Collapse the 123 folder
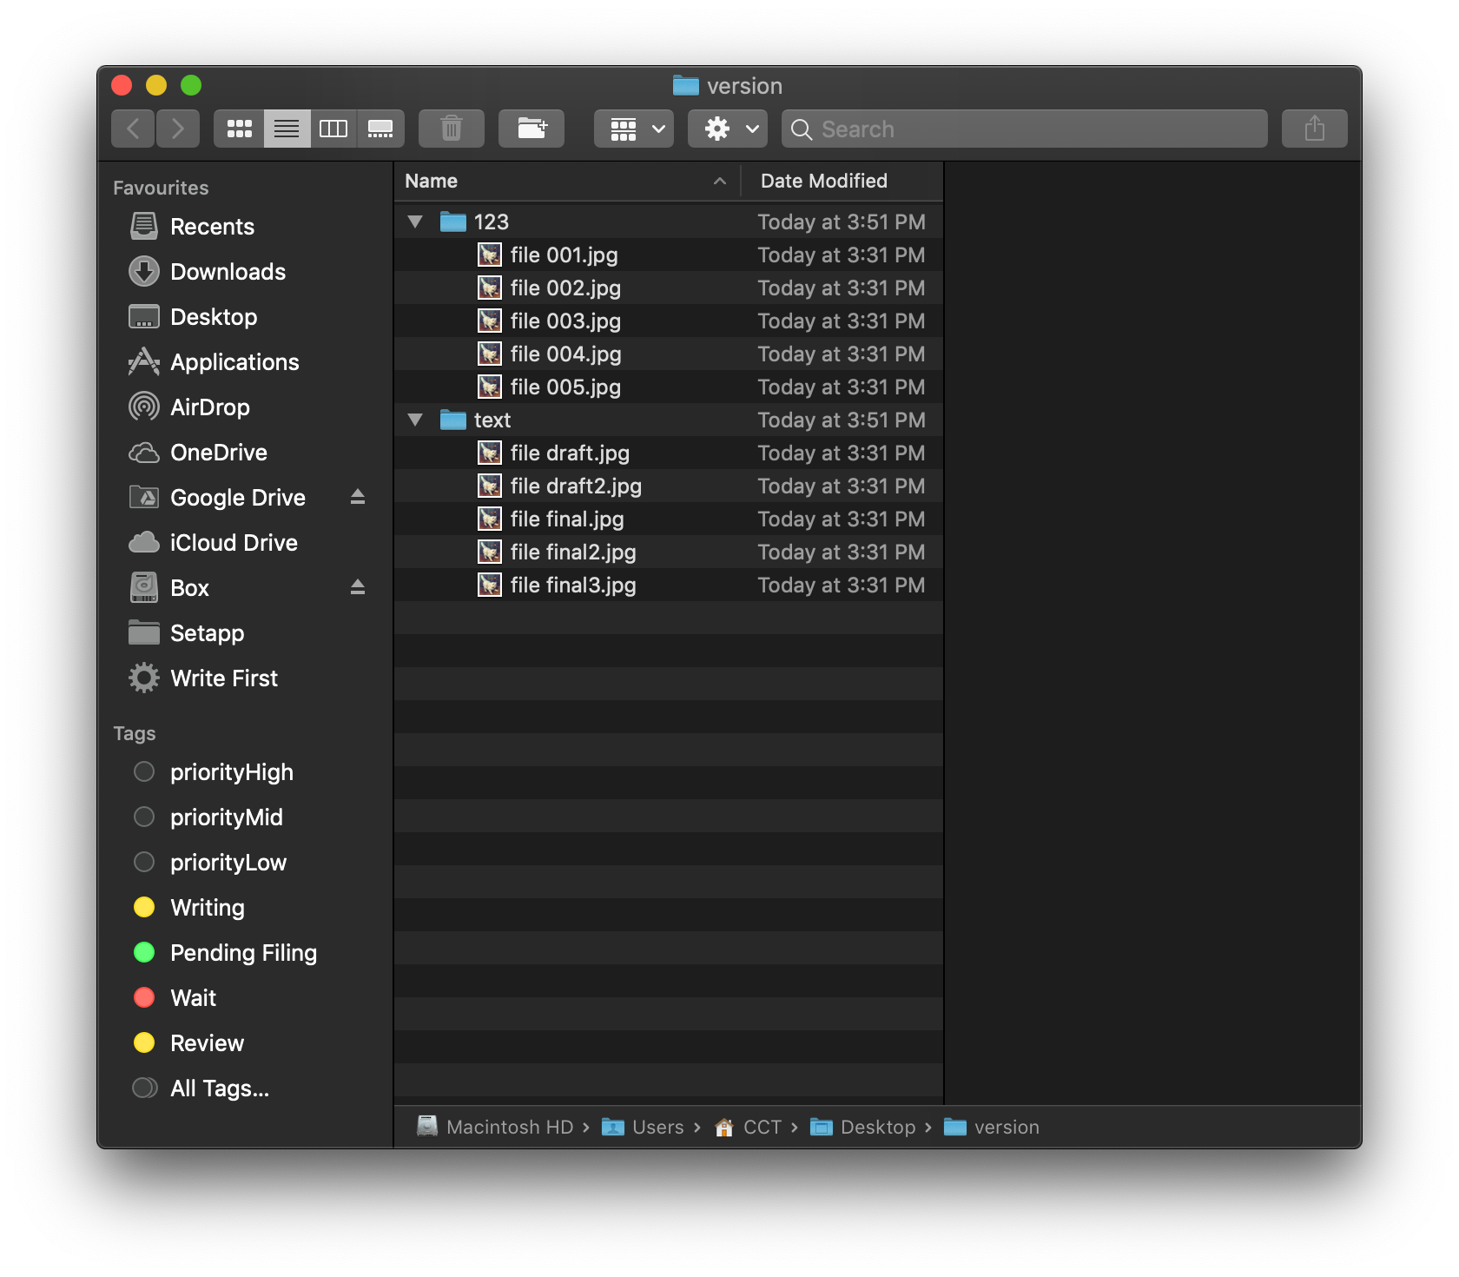 click(415, 222)
